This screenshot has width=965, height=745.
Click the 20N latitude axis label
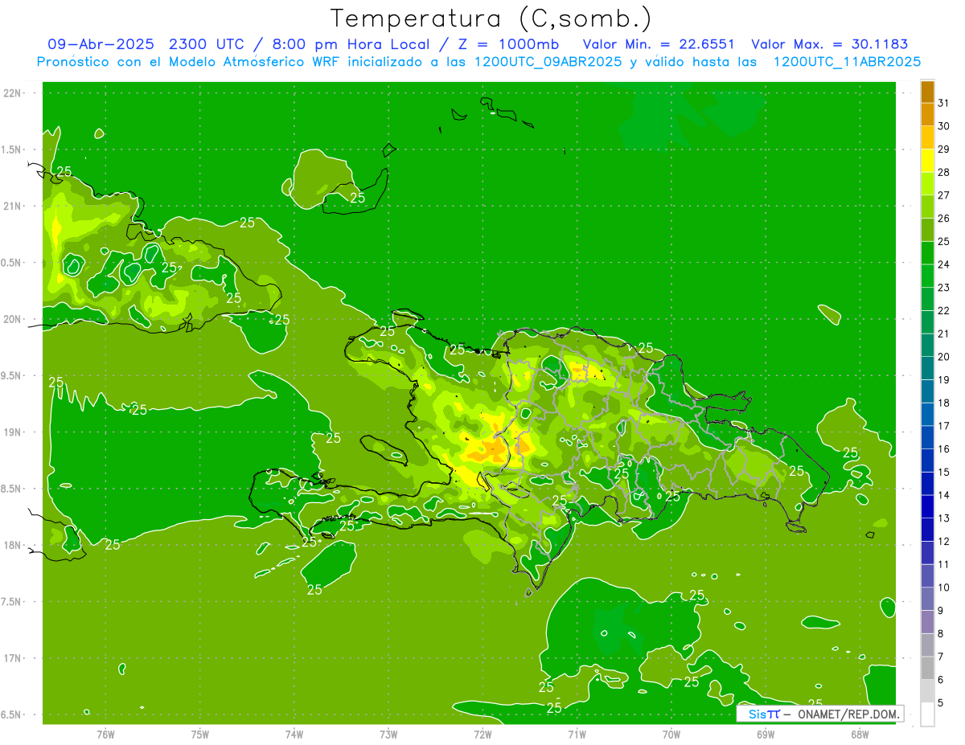tap(13, 319)
